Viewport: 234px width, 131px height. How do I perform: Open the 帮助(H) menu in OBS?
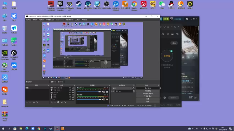85,20
